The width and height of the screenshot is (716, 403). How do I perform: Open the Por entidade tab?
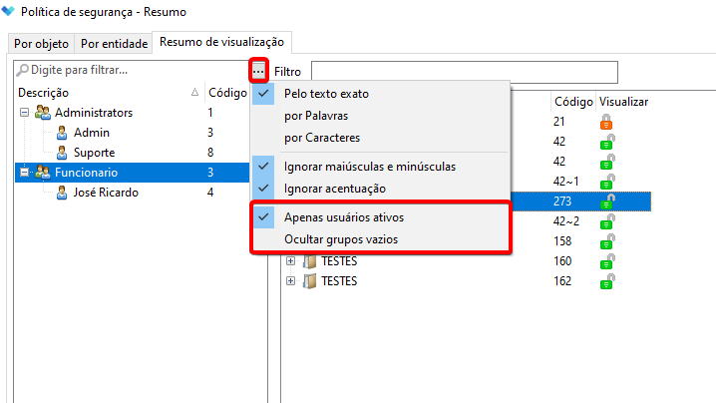[114, 44]
